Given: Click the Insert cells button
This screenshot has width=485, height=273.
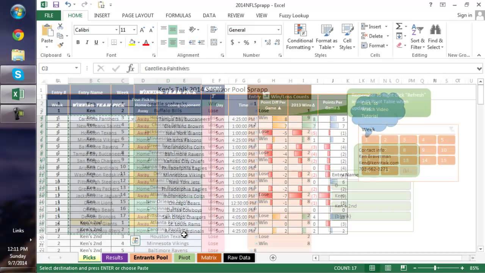Looking at the screenshot, I should [374, 27].
